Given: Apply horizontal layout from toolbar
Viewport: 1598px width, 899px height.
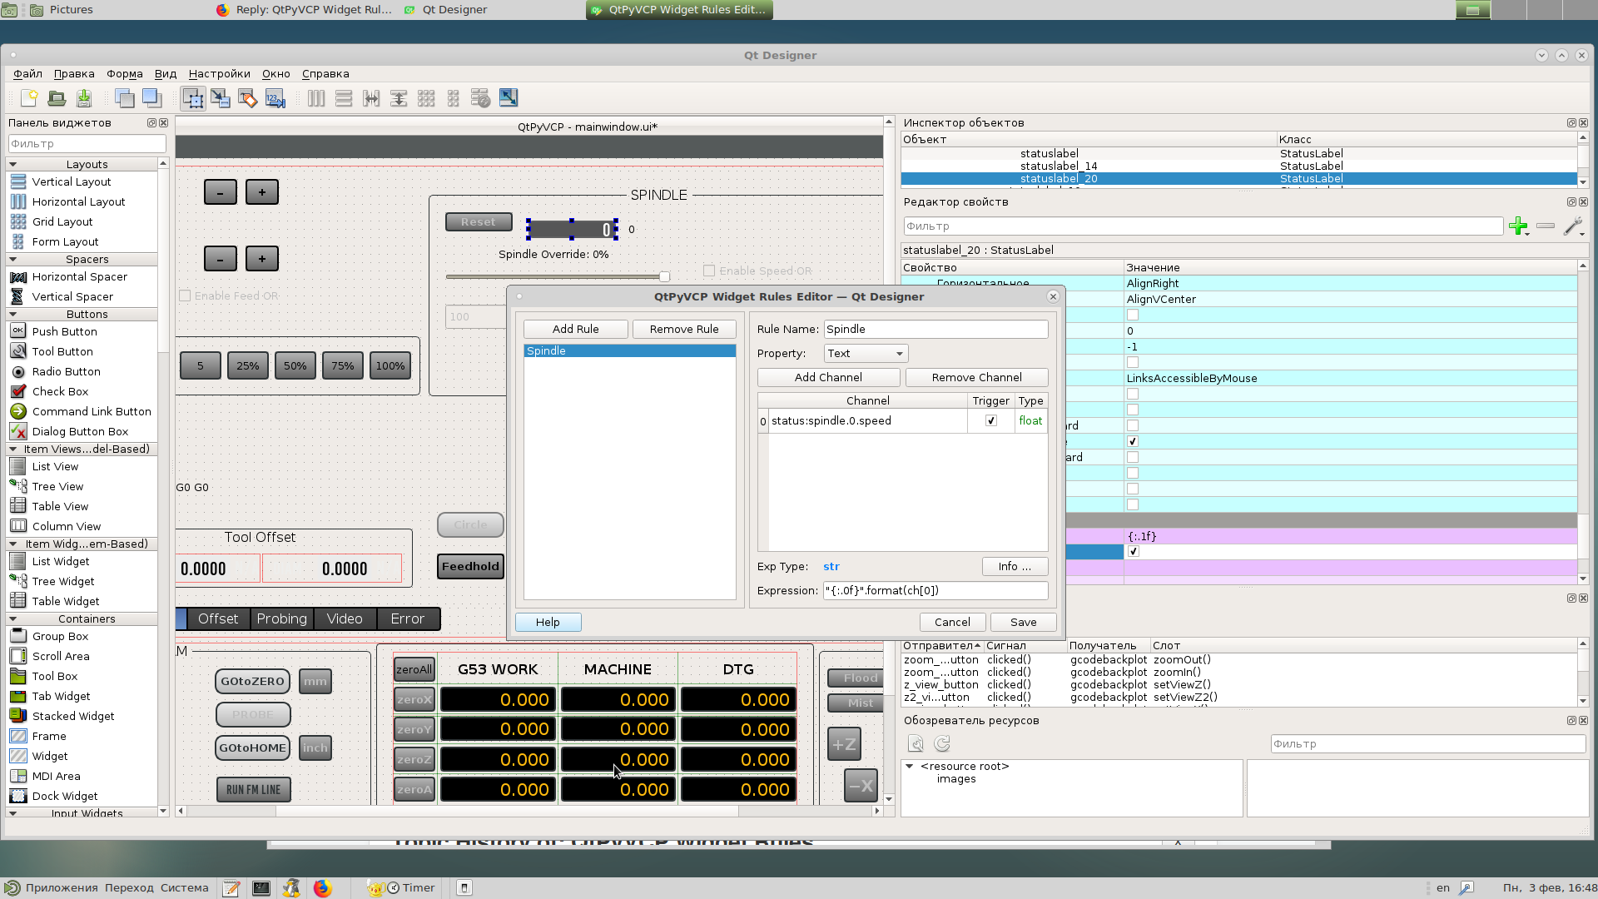Looking at the screenshot, I should click(316, 98).
